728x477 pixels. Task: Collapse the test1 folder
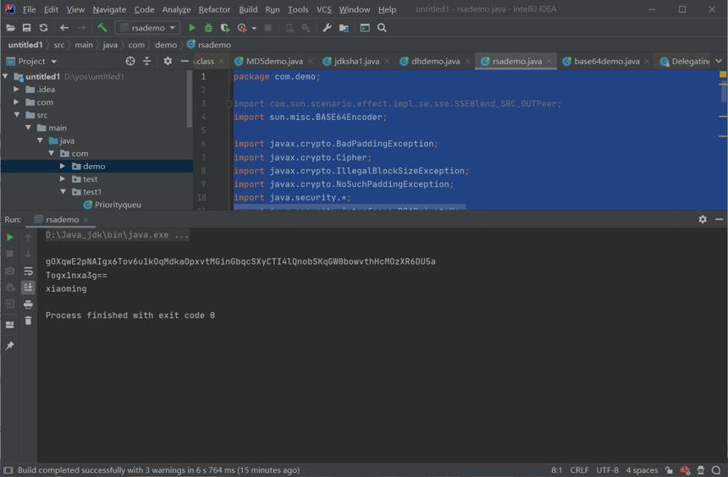click(63, 192)
